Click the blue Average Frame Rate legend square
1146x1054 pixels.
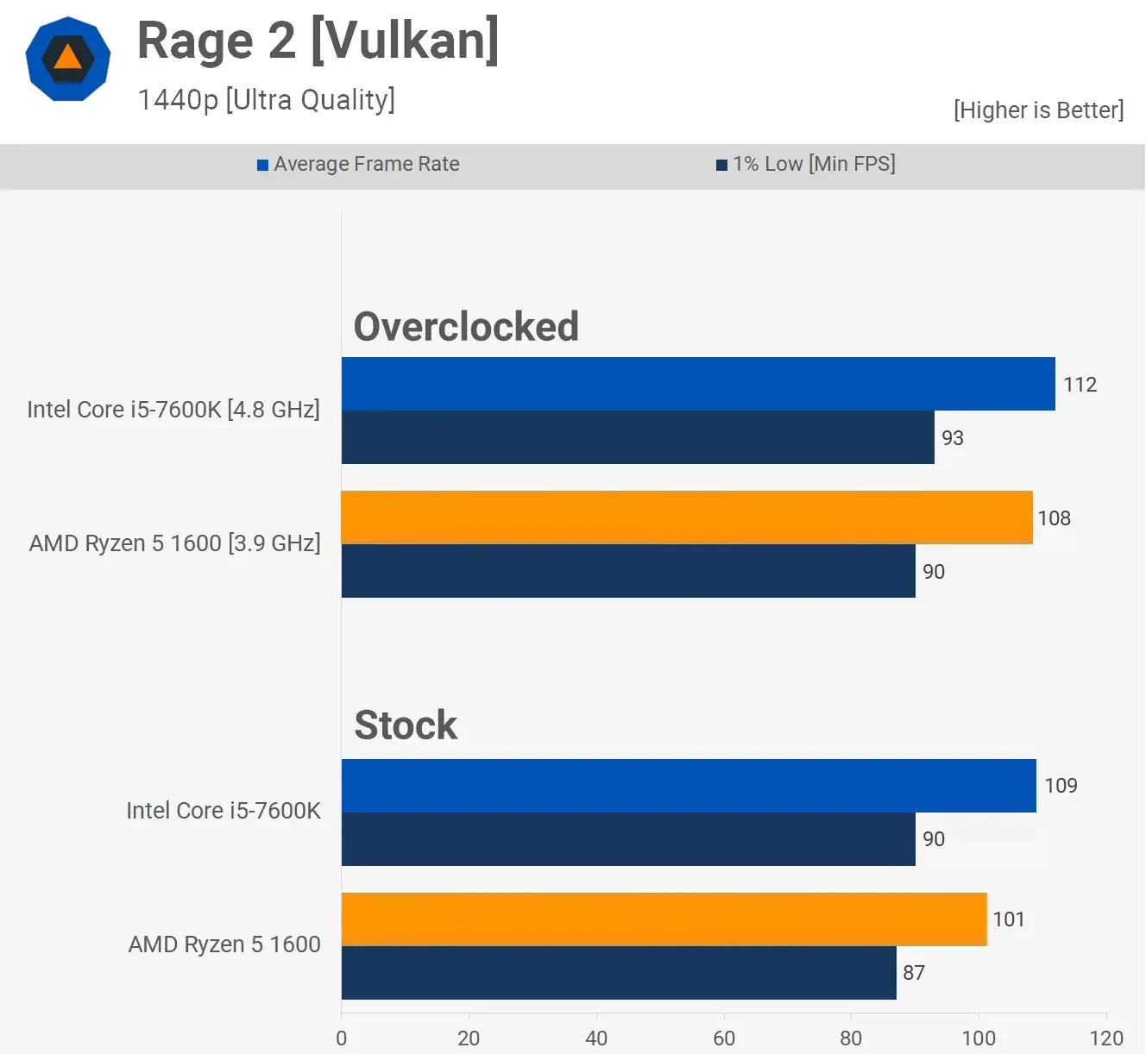262,165
